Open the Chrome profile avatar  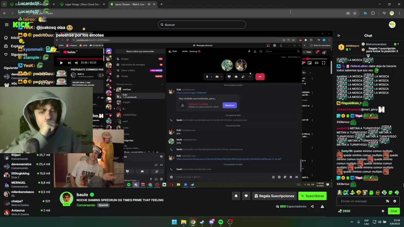[x=392, y=13]
